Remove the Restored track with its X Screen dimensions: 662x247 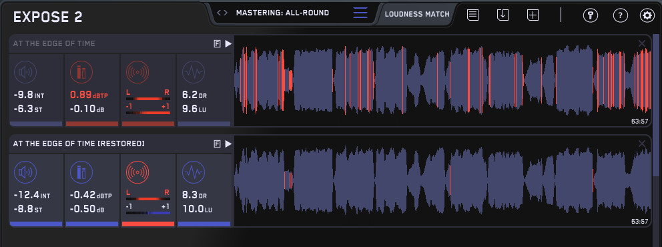642,144
